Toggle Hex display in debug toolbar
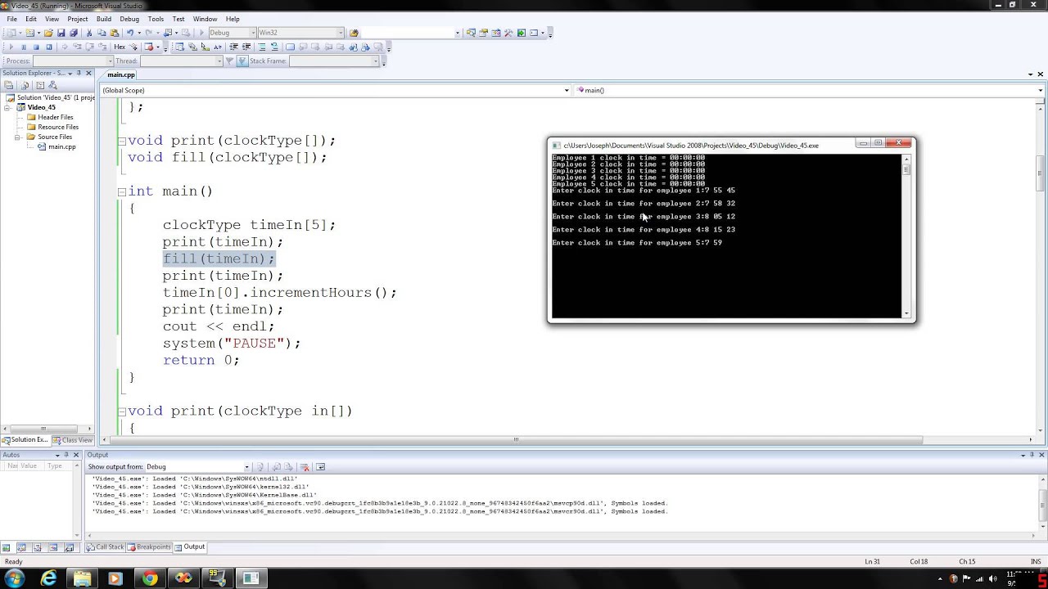Viewport: 1048px width, 589px height. tap(120, 47)
